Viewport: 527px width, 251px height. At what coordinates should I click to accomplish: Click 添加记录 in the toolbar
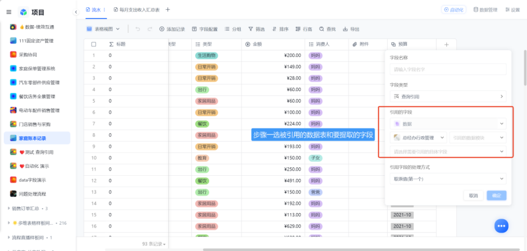[172, 29]
